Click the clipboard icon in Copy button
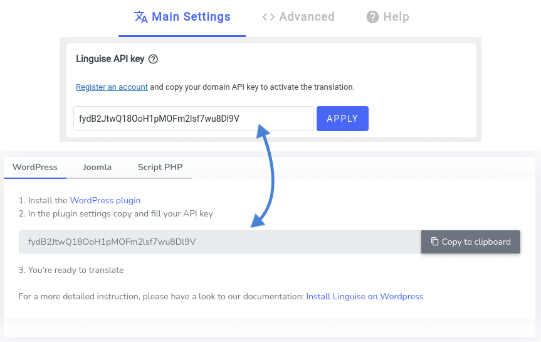Viewport: 541px width, 342px height. click(434, 242)
